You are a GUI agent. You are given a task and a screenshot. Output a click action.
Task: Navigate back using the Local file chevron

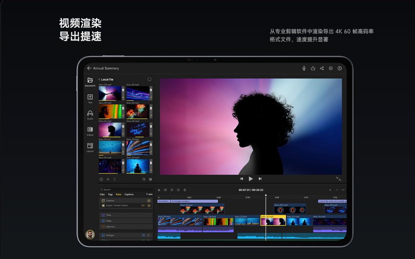99,79
